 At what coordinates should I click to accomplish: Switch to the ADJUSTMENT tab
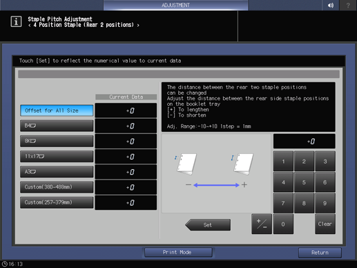coord(175,5)
